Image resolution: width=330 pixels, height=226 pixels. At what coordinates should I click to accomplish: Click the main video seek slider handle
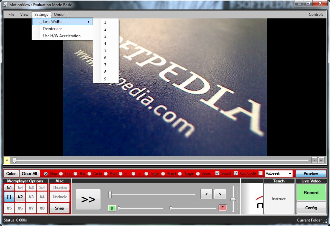tap(15, 160)
